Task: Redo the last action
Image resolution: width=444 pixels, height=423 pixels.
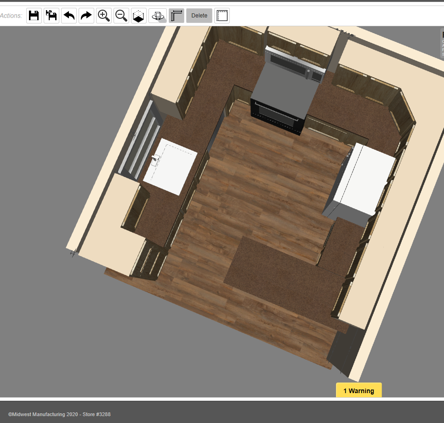Action: [x=86, y=16]
